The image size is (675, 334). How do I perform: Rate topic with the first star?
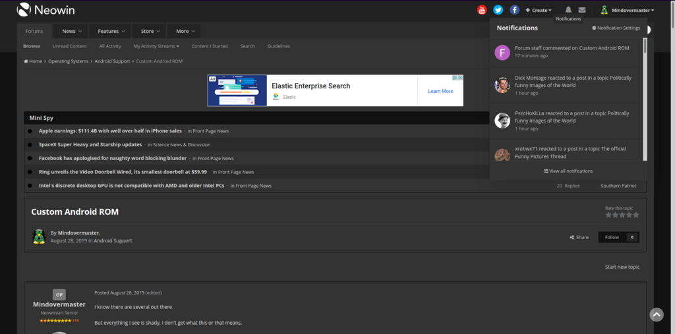coord(608,215)
